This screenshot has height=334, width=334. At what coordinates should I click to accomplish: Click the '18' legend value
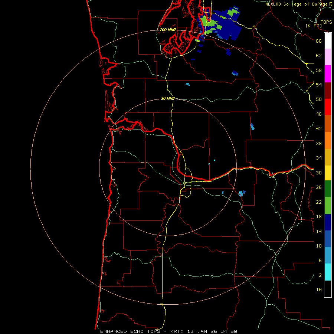(319, 217)
